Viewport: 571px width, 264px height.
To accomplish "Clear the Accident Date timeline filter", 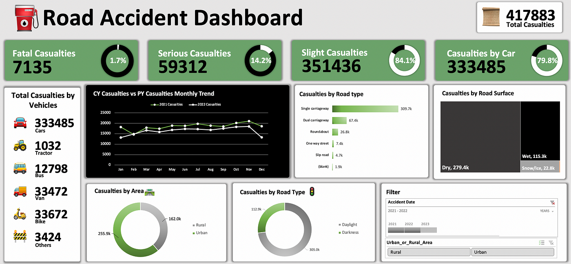I will click(552, 202).
